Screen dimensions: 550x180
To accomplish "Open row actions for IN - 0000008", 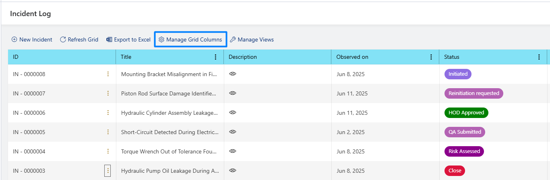I will point(108,74).
